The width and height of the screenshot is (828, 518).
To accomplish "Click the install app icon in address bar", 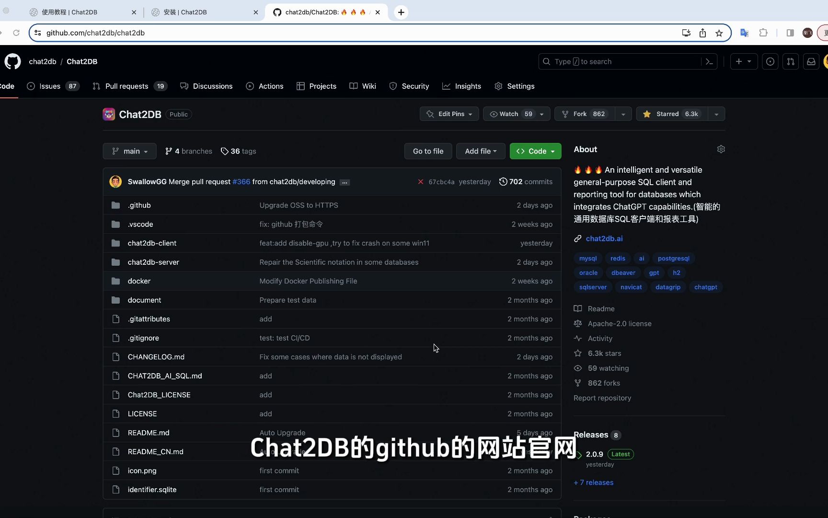I will tap(686, 33).
